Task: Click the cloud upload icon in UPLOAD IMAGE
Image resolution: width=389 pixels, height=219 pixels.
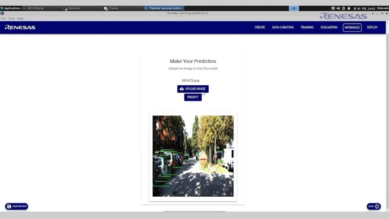Action: click(182, 89)
